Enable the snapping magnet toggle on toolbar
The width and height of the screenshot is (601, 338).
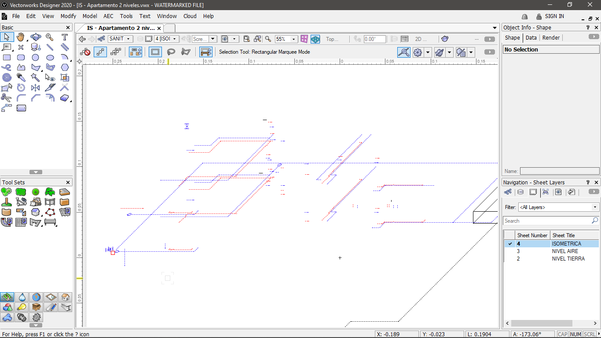point(404,52)
